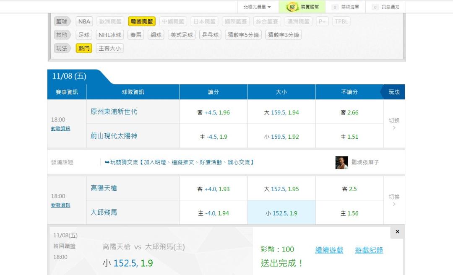Pick spread bet 主 -4.0, 1.94

point(213,213)
